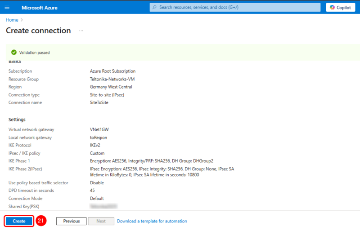Click the green Validation passed checkmark
The image size is (360, 231).
tap(13, 52)
